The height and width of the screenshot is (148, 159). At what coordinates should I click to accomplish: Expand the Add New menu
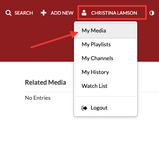coord(57,13)
